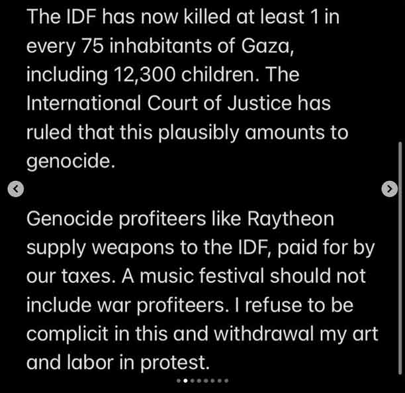The height and width of the screenshot is (393, 405).
Task: Click the line starting "The IDF has now"
Action: [x=183, y=17]
